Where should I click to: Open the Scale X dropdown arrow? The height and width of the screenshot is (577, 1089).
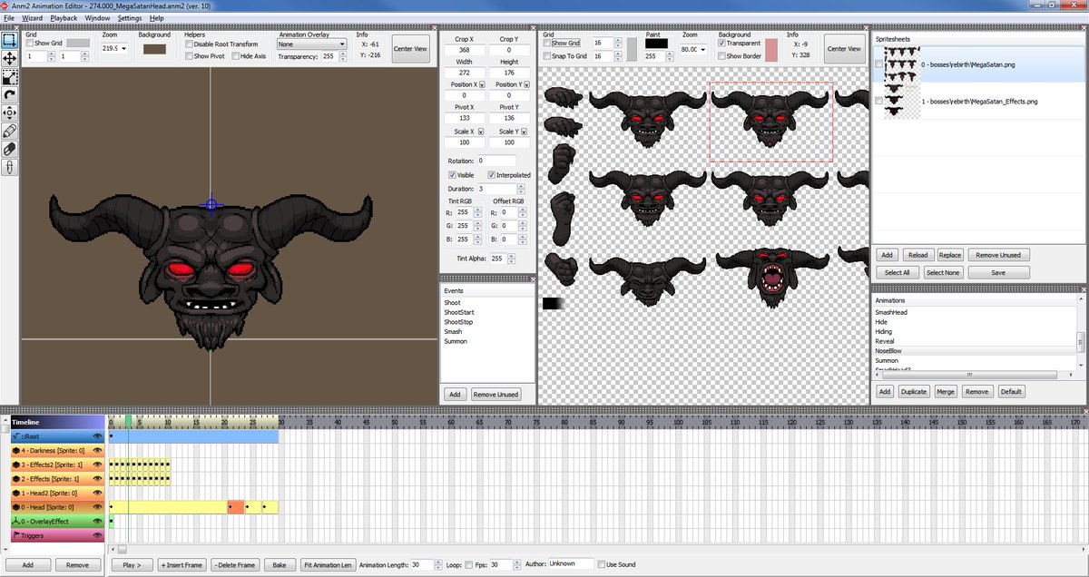[x=481, y=132]
